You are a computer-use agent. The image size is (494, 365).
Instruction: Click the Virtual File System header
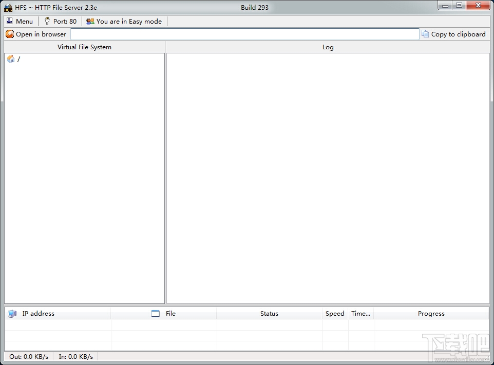[x=84, y=47]
